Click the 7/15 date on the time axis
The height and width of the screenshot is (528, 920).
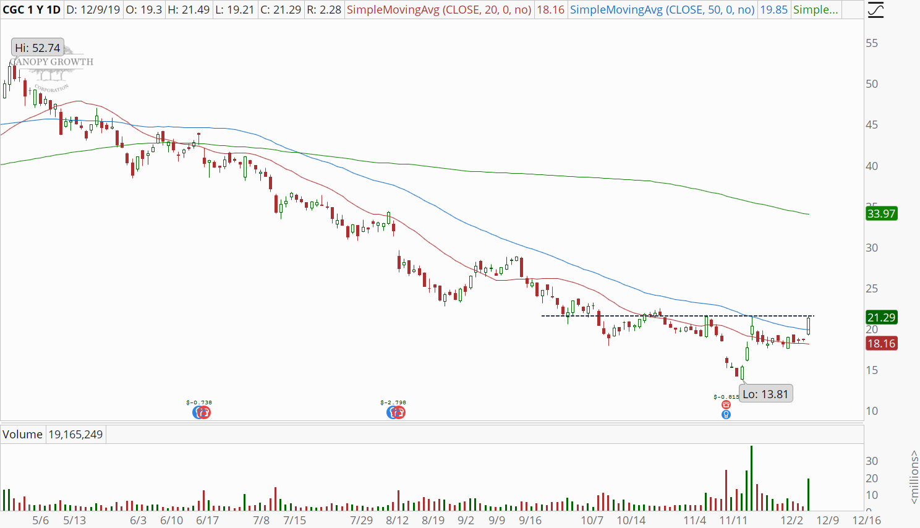point(295,521)
